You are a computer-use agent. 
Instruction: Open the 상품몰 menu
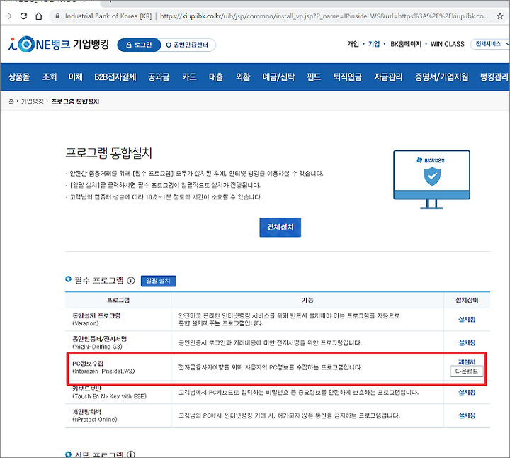[19, 77]
